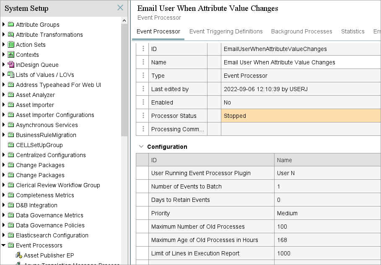Close the System Setup panel
Viewport: 381px width, 265px height.
click(120, 8)
